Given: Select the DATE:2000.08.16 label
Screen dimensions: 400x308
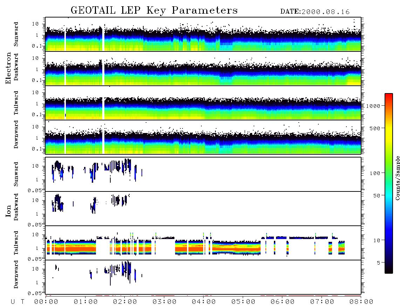Looking at the screenshot, I should click(315, 12).
